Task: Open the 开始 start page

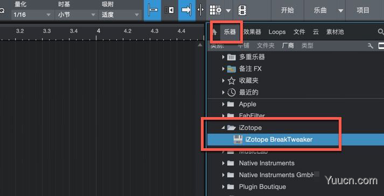Action: click(x=287, y=10)
